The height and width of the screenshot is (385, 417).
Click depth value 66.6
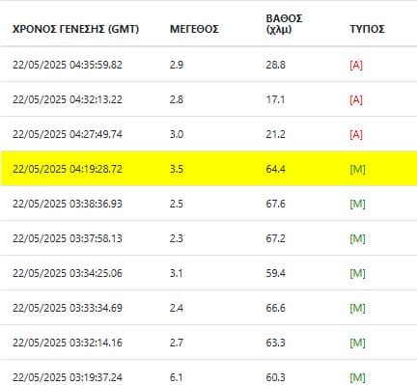tap(276, 308)
